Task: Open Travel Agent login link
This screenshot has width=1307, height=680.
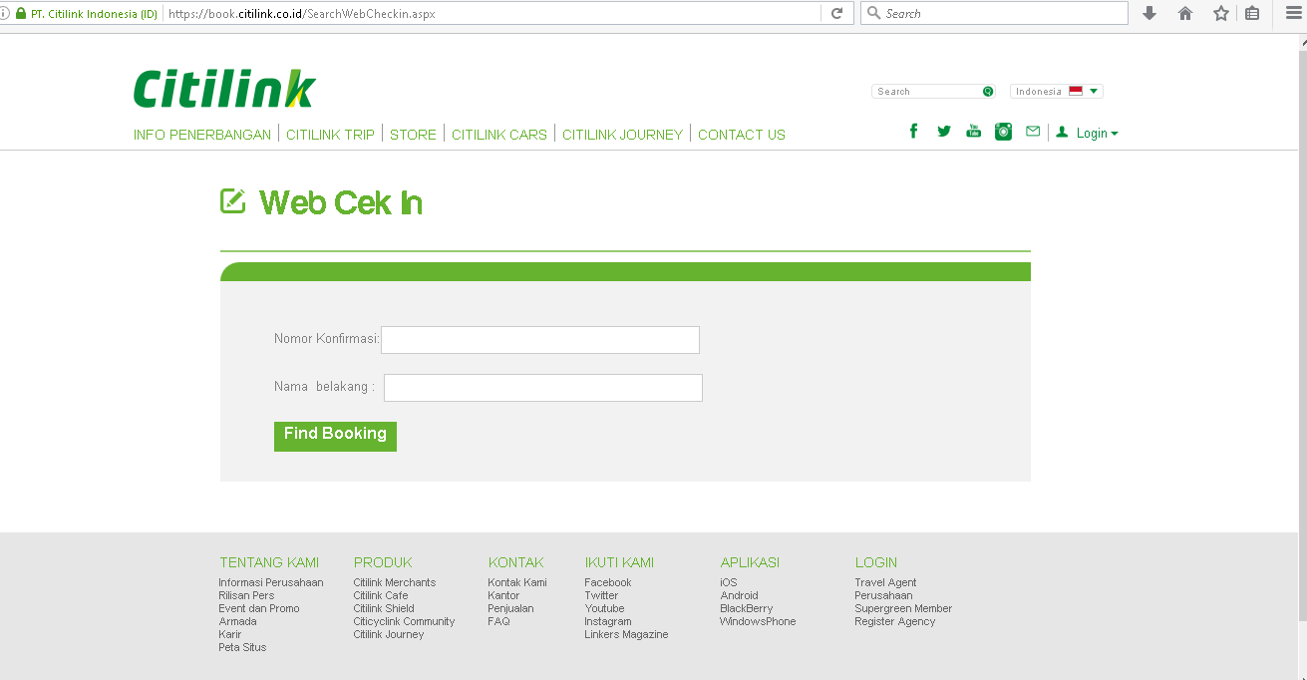Action: click(885, 582)
